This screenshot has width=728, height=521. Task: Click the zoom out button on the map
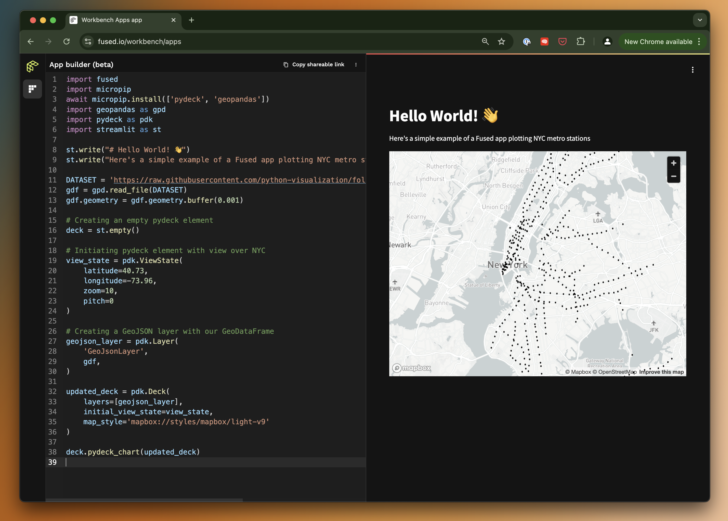tap(674, 176)
